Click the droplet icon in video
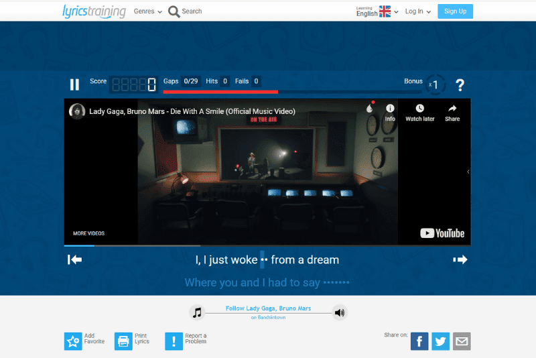536x358 pixels. [370, 108]
